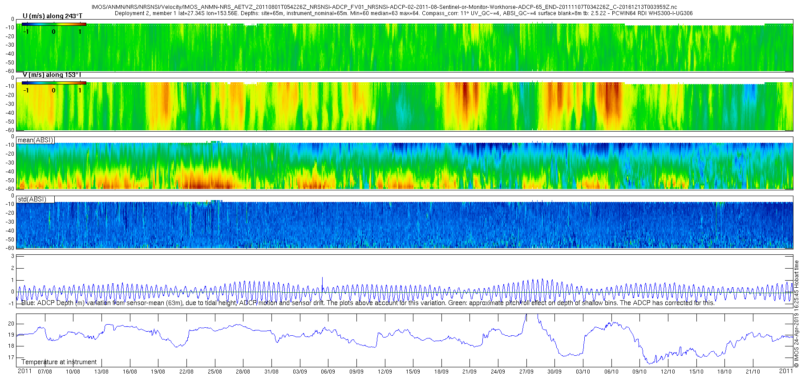The image size is (801, 378).
Task: Click the 20 tick on temperature axis
Action: pyautogui.click(x=12, y=324)
